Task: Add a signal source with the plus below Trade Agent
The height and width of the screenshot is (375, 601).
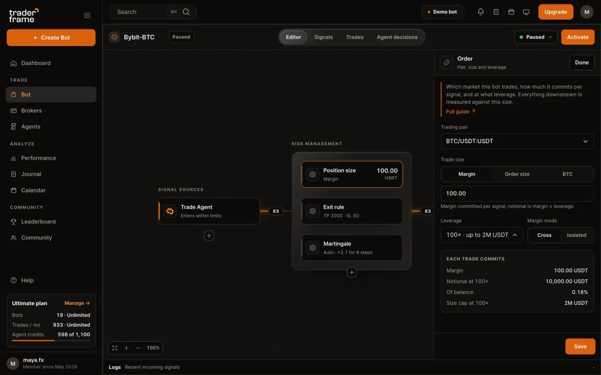Action: click(x=209, y=236)
